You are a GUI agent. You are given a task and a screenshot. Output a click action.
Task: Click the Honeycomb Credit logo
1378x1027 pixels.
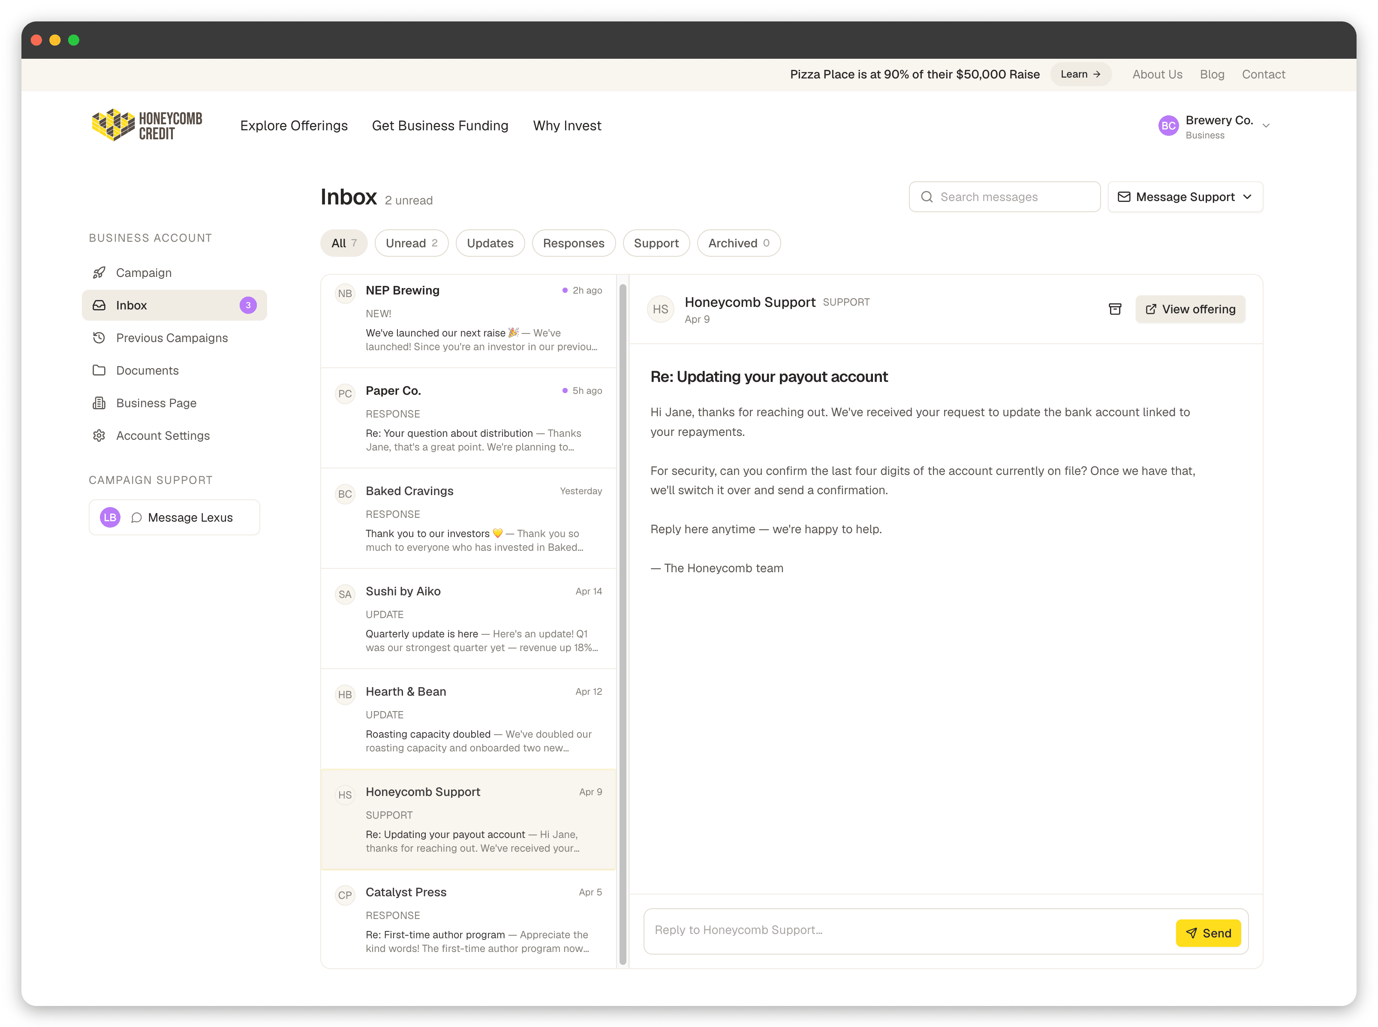(x=147, y=125)
